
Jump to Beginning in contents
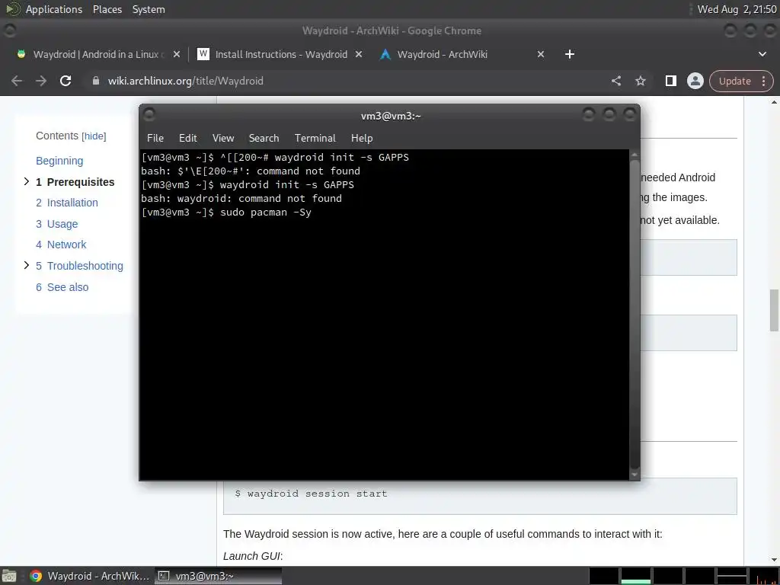coord(59,161)
